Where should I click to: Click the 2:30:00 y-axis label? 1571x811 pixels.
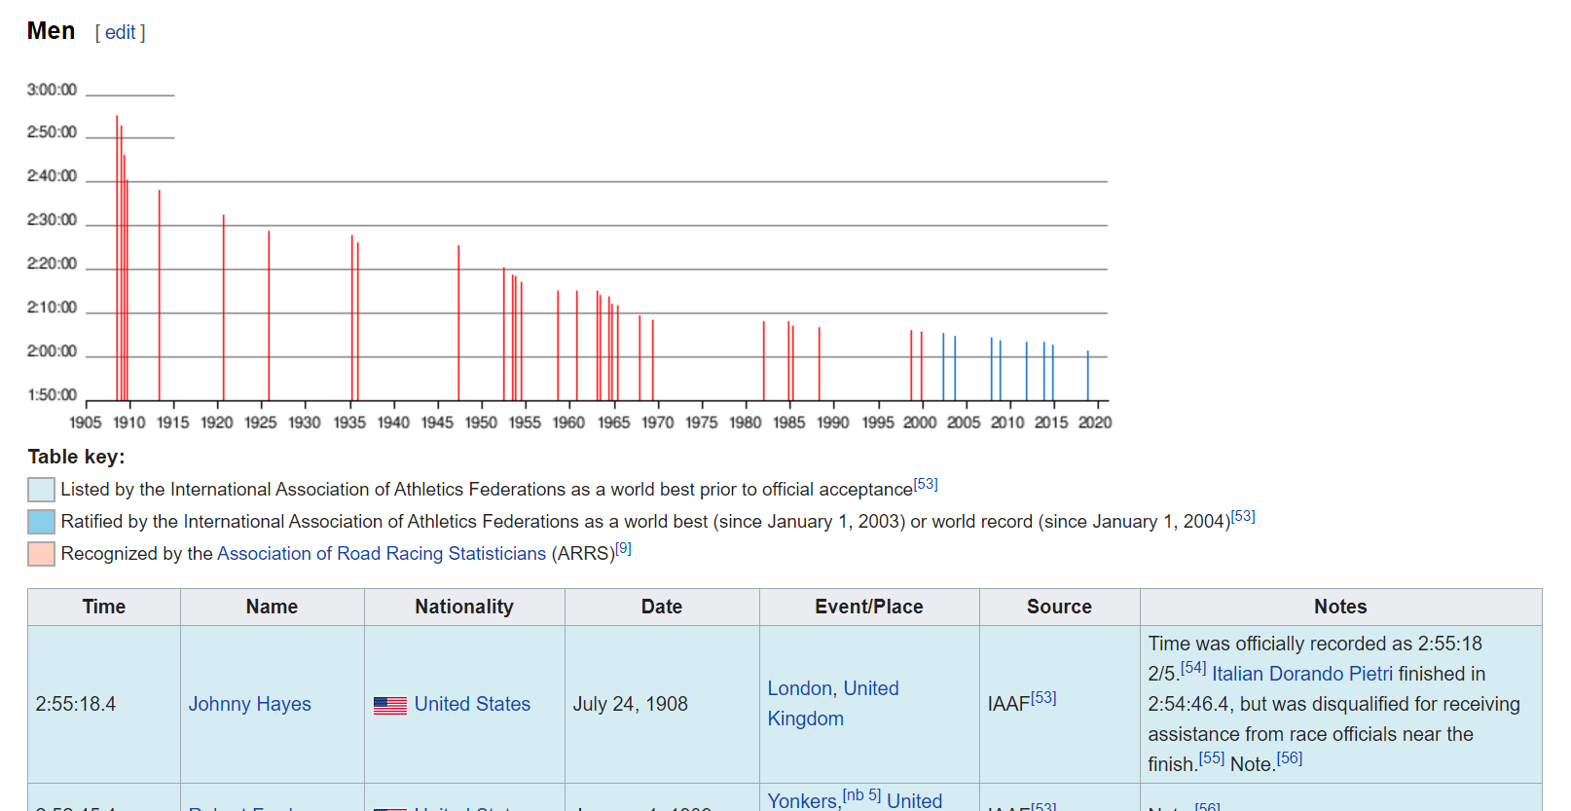(52, 220)
